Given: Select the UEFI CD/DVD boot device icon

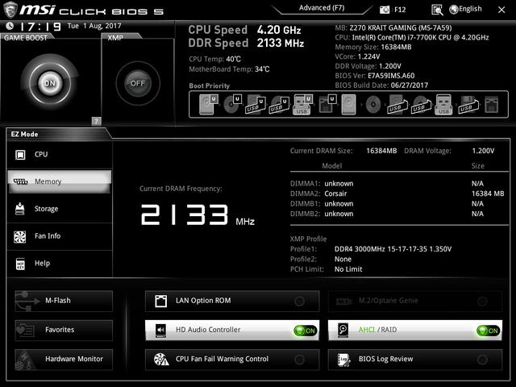Looking at the screenshot, I should (x=233, y=104).
